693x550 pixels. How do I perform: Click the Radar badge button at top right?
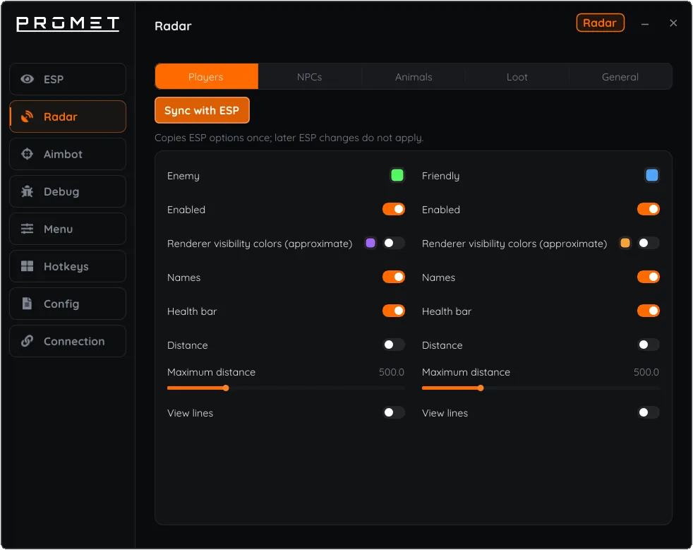pyautogui.click(x=600, y=23)
